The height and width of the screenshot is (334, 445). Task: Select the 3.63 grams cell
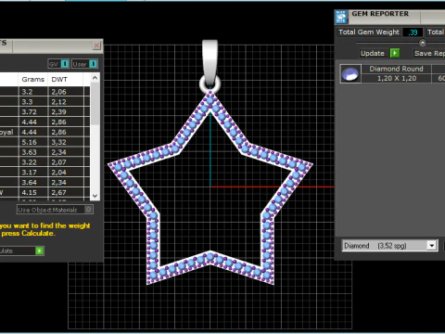33,152
